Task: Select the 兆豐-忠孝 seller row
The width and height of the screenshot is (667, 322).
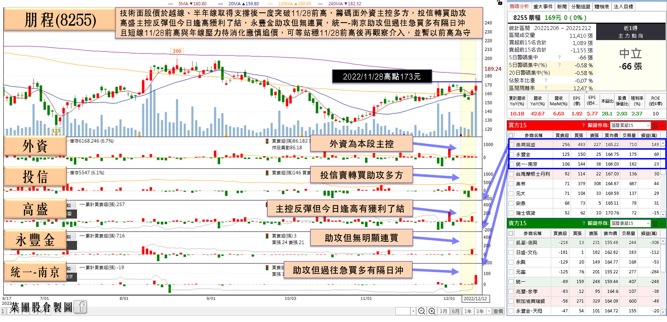Action: [584, 291]
